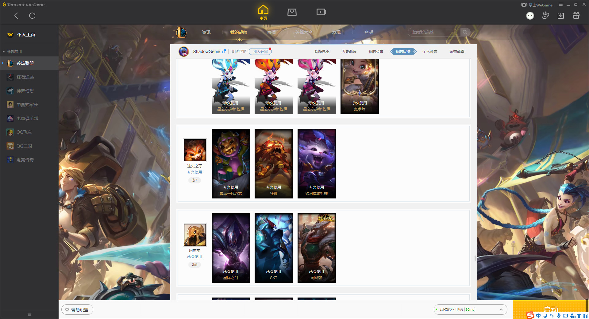
Task: Click 掌上WeGame mobile link
Action: tap(537, 5)
